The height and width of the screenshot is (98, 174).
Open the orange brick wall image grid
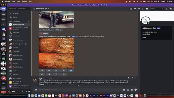56,53
